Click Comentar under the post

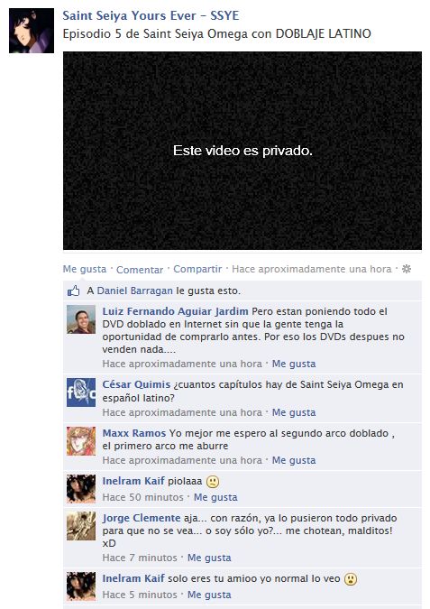click(140, 270)
